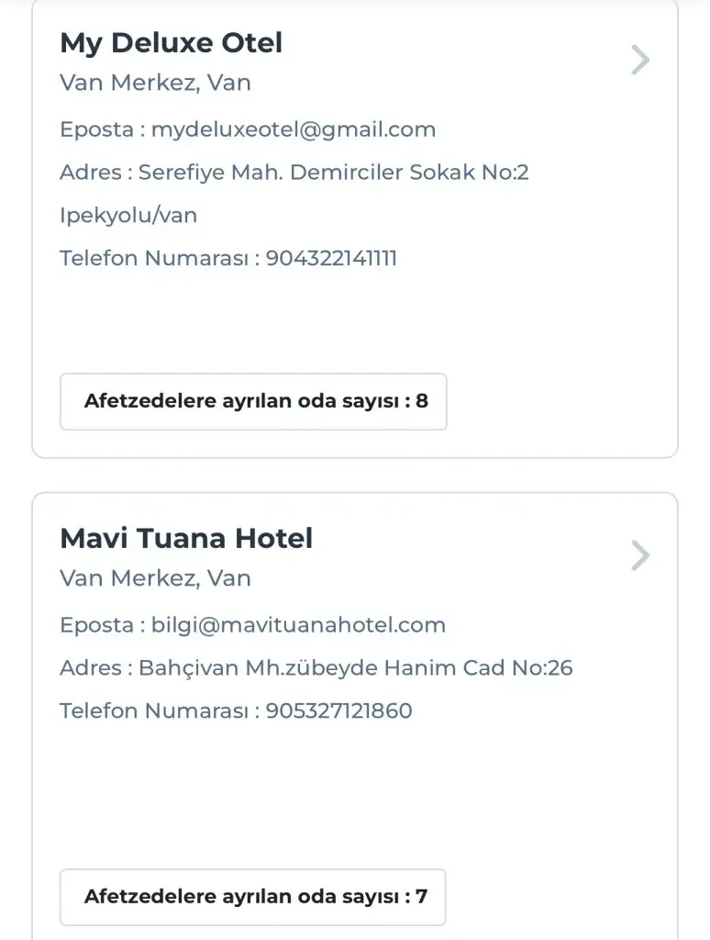This screenshot has width=710, height=940.
Task: Click the Eposta label in Mavi Tuana card
Action: 97,625
